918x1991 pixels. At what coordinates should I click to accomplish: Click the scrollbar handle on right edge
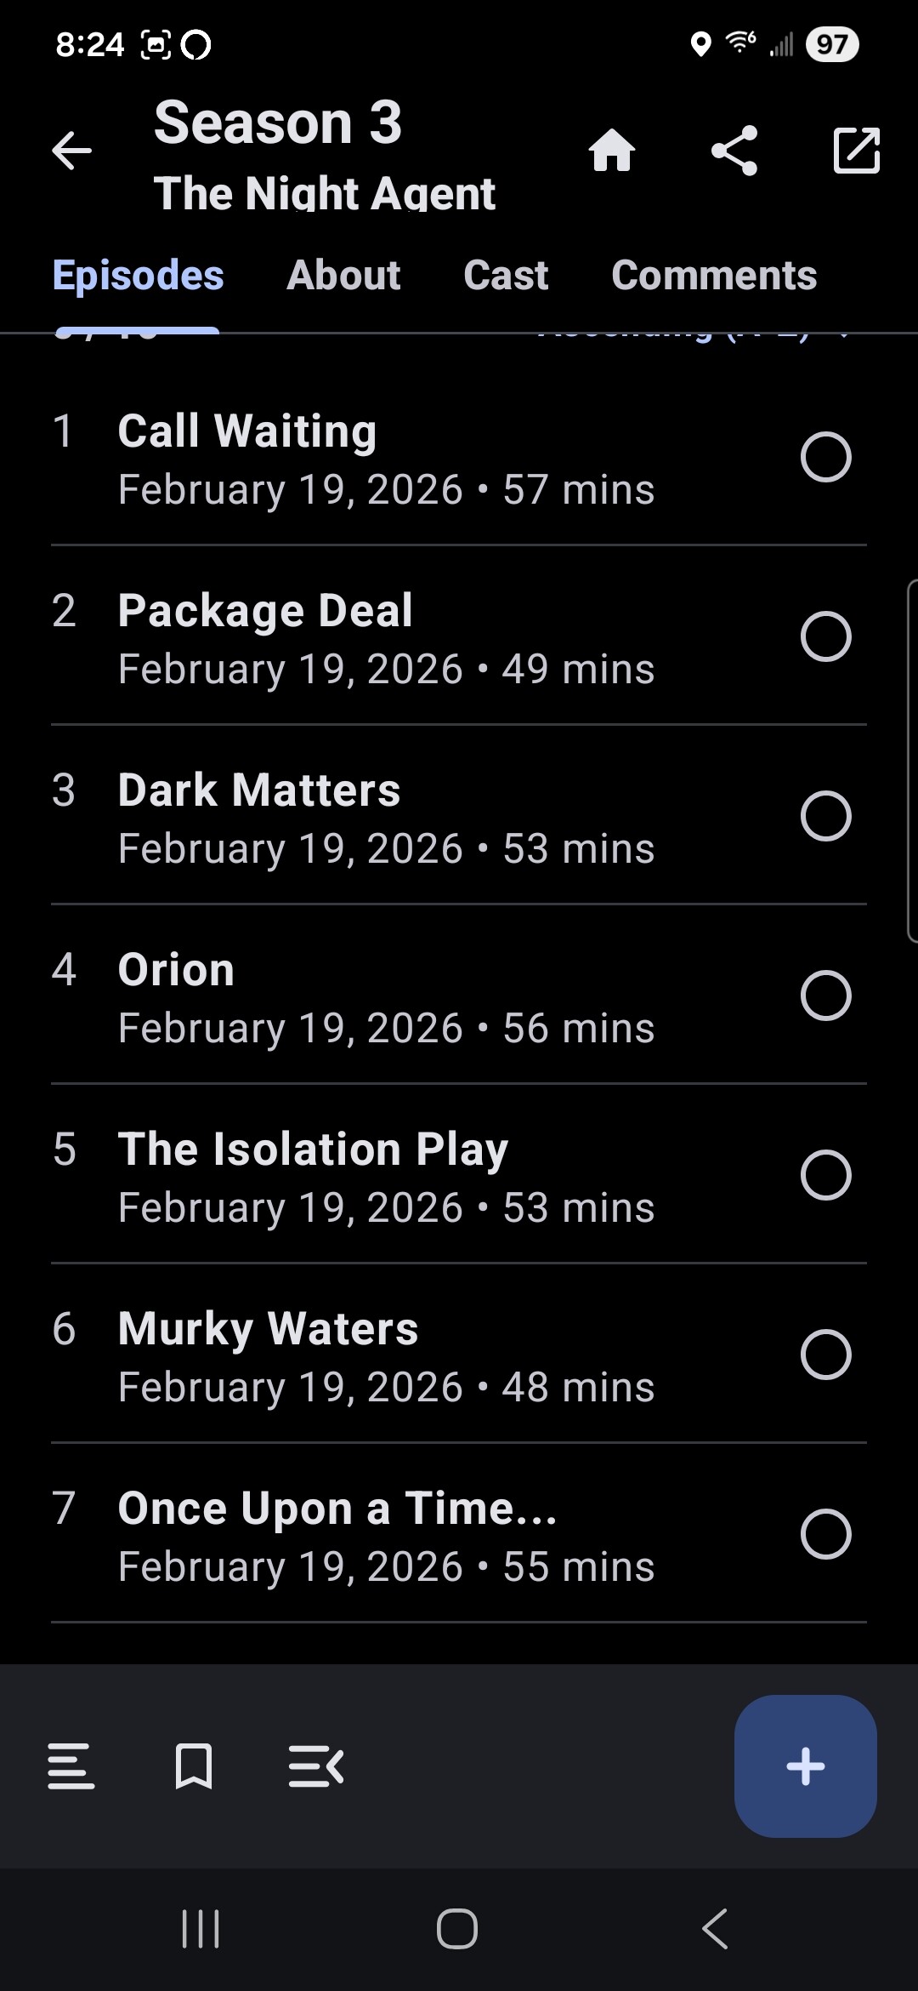(x=912, y=761)
